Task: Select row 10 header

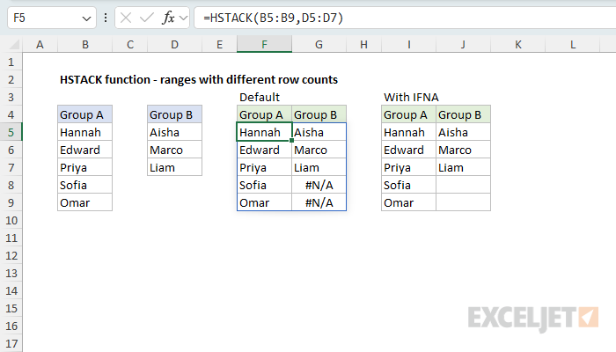Action: point(11,220)
